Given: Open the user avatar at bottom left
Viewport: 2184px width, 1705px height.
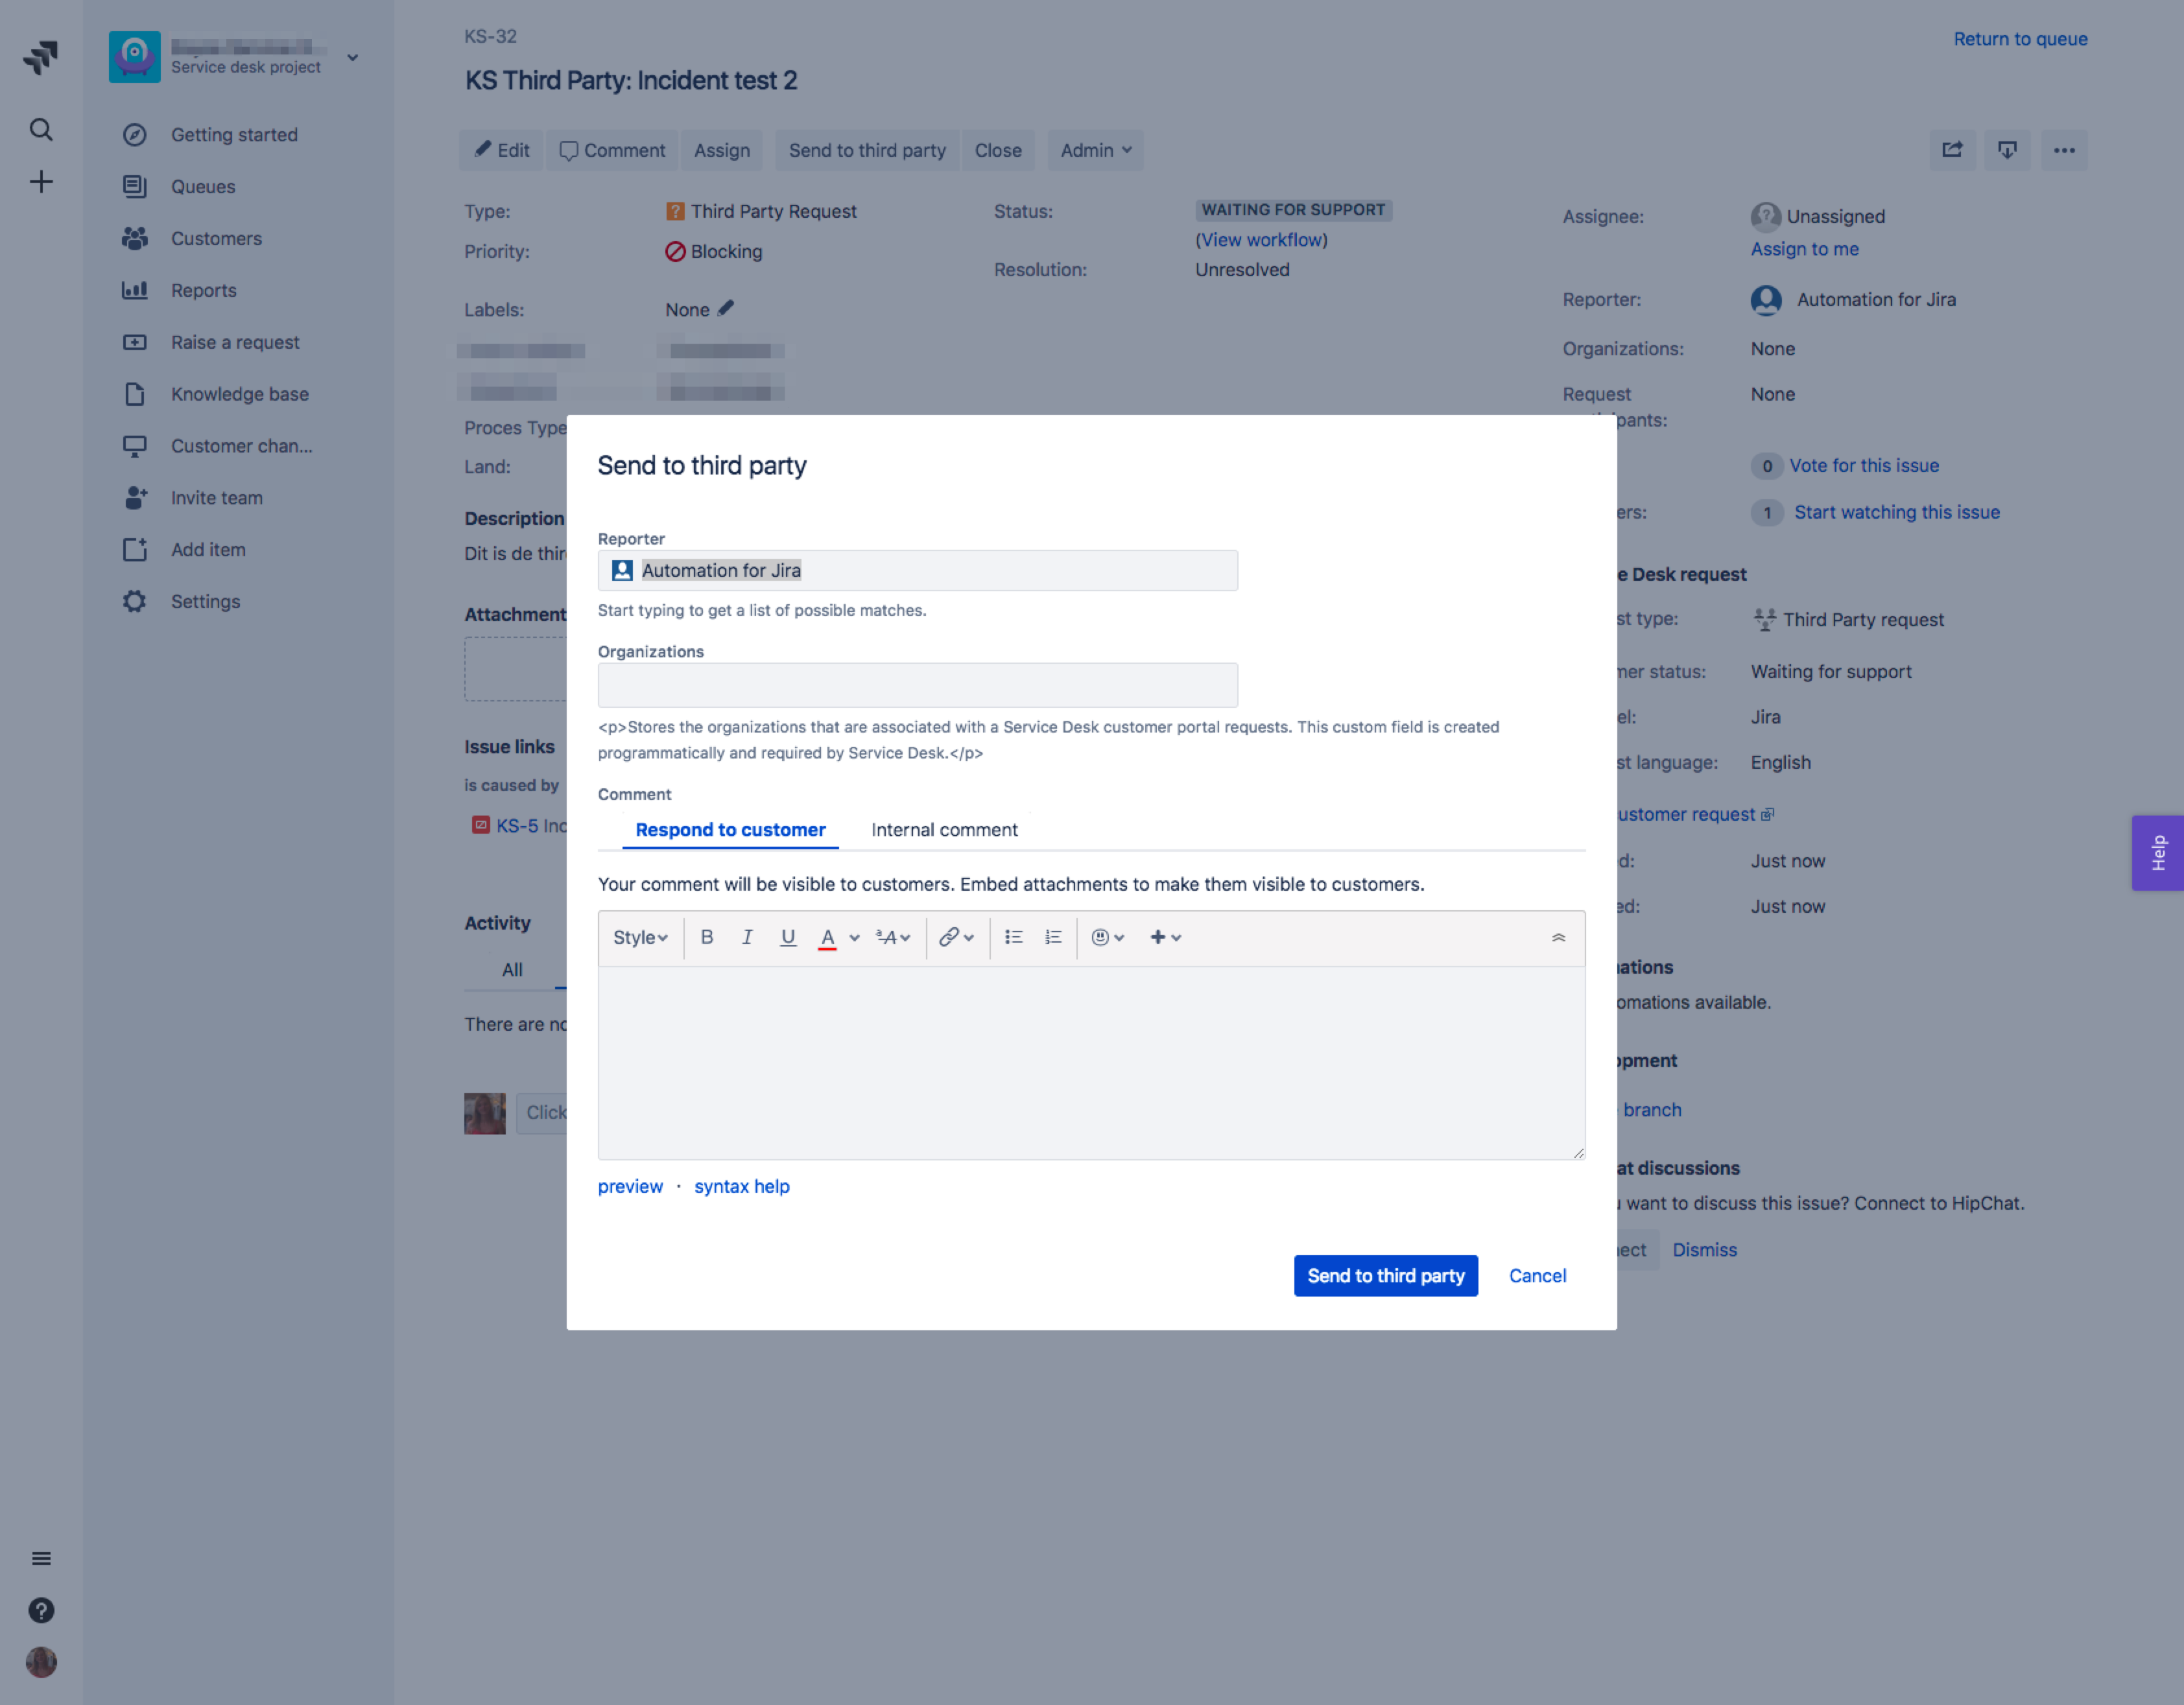Looking at the screenshot, I should (x=41, y=1662).
